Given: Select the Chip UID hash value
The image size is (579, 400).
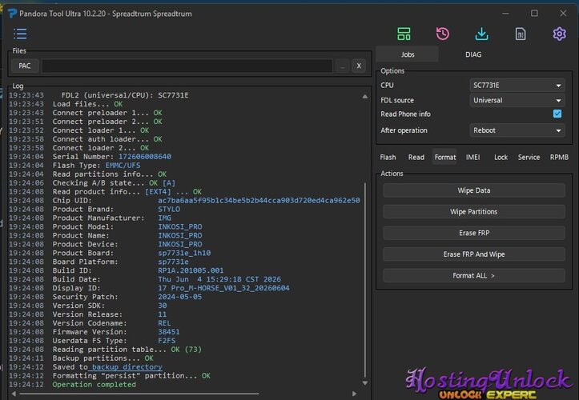Looking at the screenshot, I should [259, 200].
